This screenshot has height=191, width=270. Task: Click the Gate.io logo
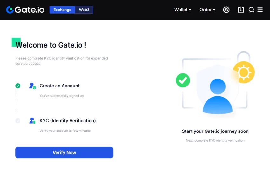[x=25, y=10]
